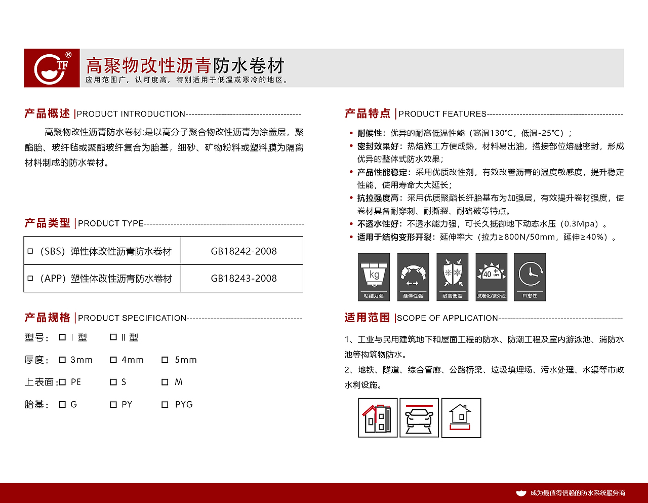Screen dimensions: 648x503
Task: Select the building icon under 适用范围
Action: pyautogui.click(x=377, y=417)
